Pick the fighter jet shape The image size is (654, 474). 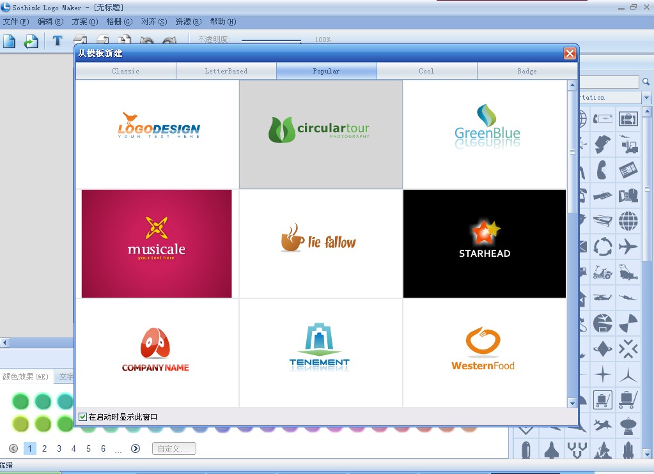pyautogui.click(x=603, y=425)
